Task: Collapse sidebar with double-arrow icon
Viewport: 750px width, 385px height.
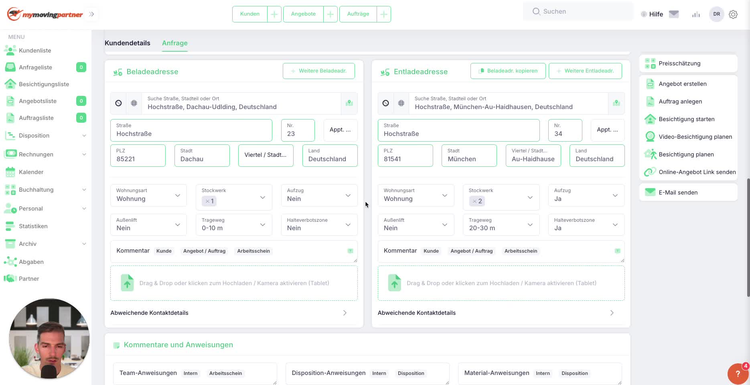Action: (x=91, y=14)
